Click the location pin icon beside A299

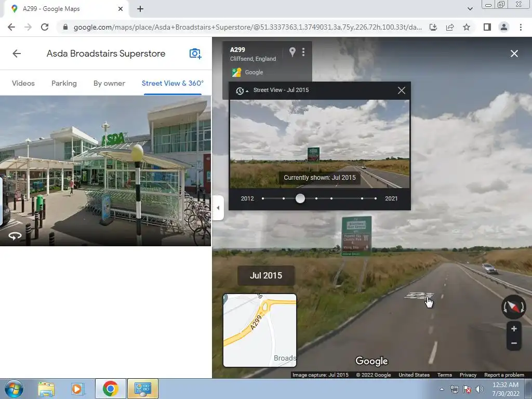(x=292, y=52)
